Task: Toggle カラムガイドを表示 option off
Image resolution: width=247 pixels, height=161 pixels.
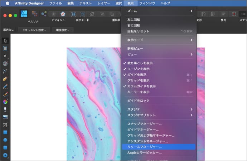Action: [x=141, y=86]
